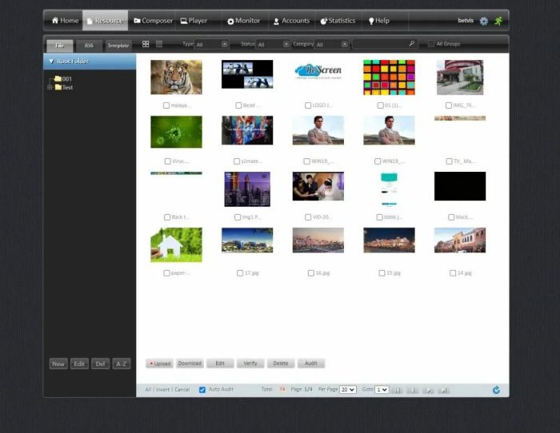
Task: Select the tiger image thumbnail
Action: click(x=176, y=77)
